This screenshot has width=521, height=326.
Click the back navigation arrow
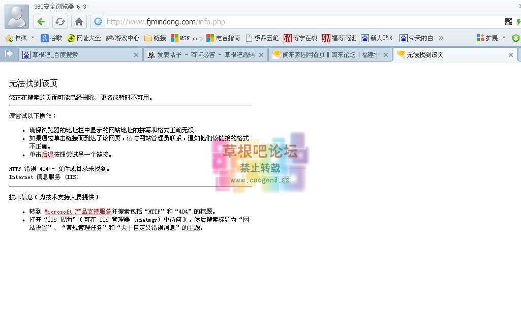[x=41, y=21]
